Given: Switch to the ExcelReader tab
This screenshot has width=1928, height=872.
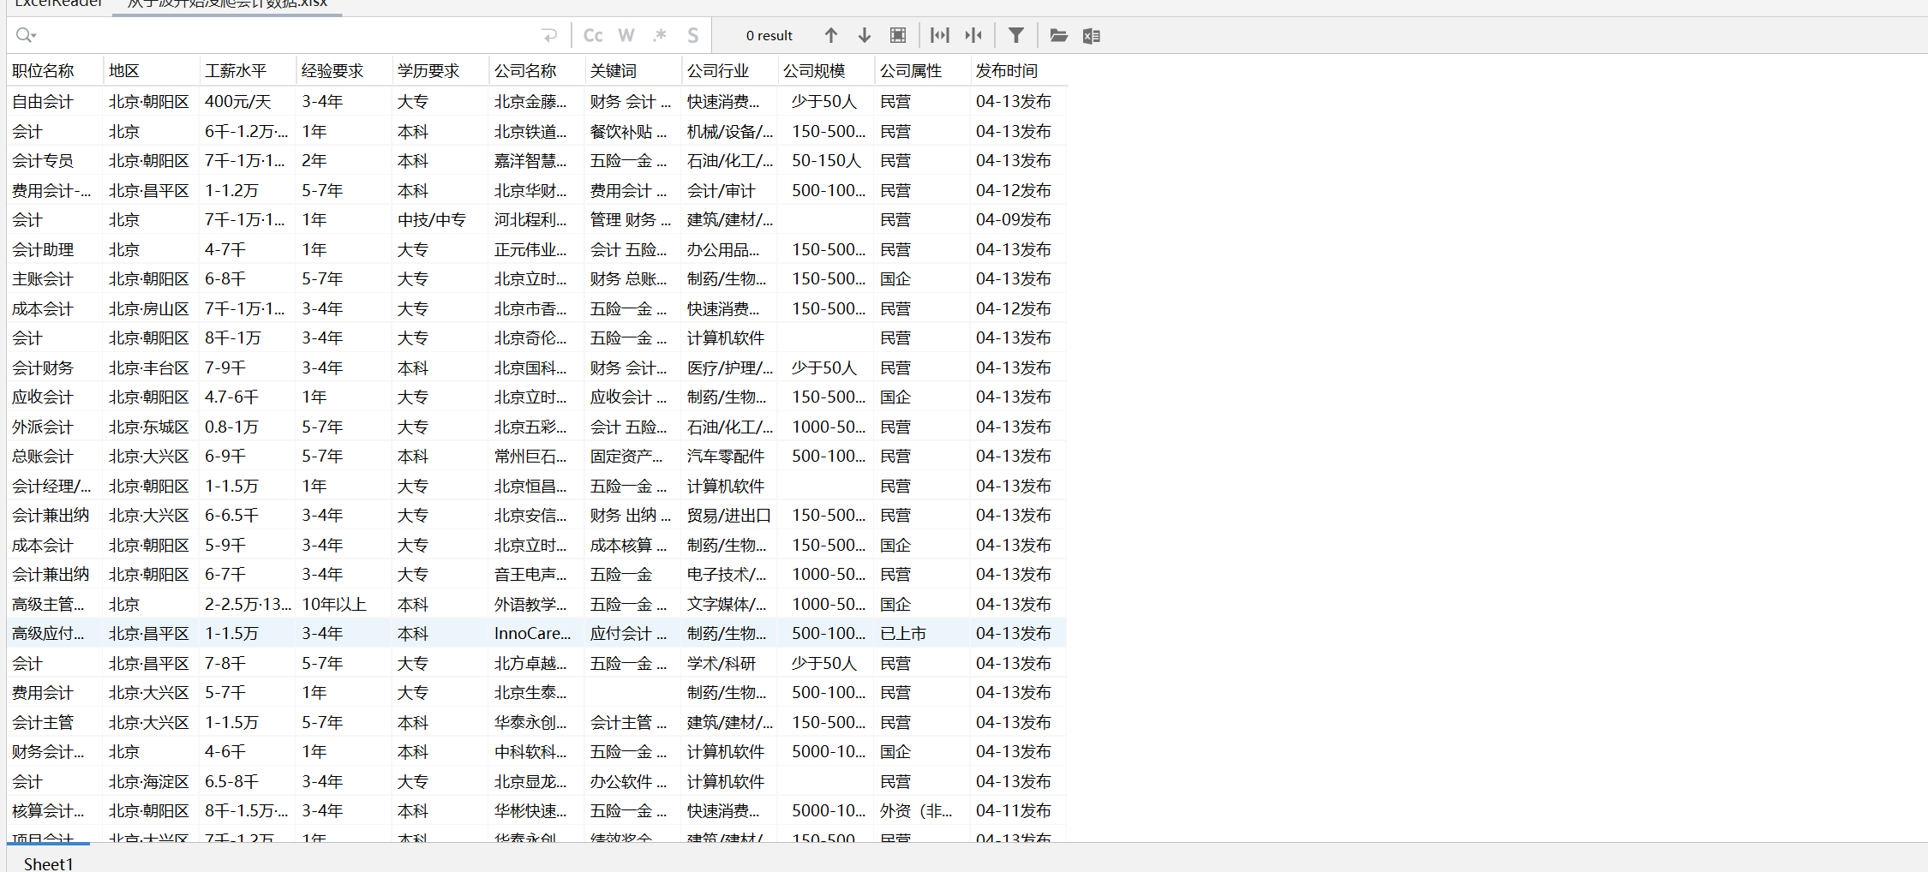Looking at the screenshot, I should click(x=58, y=4).
